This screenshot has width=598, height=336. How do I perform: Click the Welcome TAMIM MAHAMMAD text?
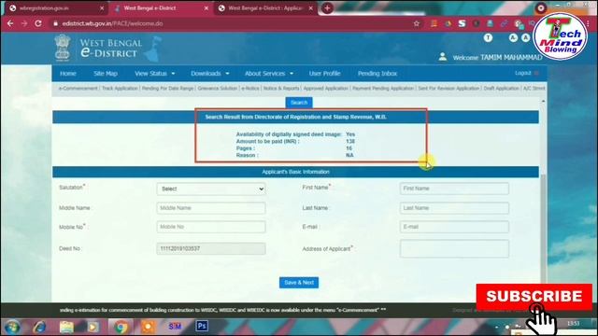pos(497,58)
